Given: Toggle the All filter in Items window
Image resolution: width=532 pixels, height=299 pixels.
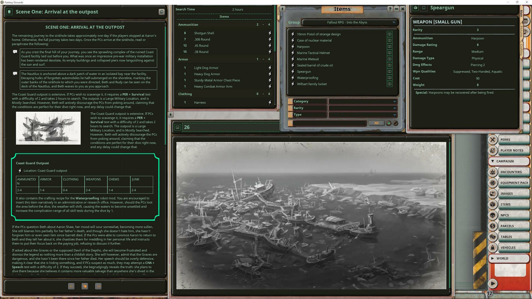Looking at the screenshot, I should pyautogui.click(x=376, y=123).
